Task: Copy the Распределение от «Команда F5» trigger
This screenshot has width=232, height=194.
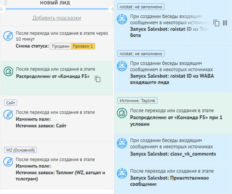Action: coord(98,79)
